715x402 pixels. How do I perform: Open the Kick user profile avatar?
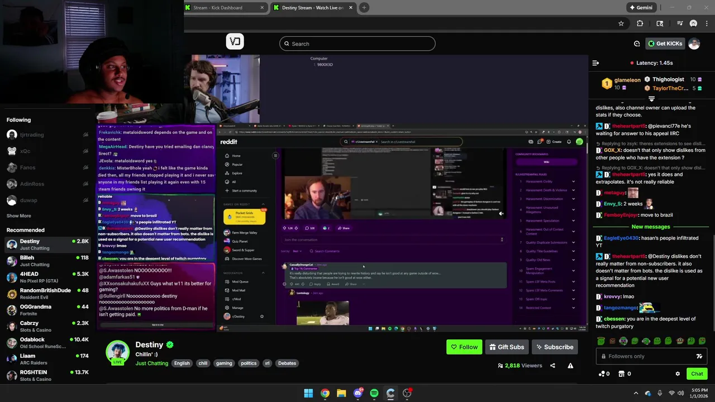(694, 44)
